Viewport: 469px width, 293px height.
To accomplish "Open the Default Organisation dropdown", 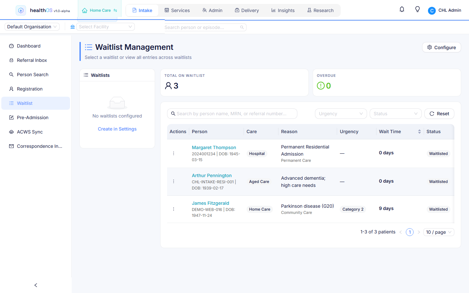I will [x=32, y=27].
